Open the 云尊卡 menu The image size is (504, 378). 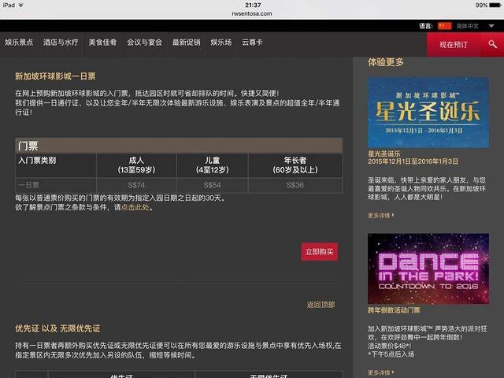pyautogui.click(x=252, y=42)
